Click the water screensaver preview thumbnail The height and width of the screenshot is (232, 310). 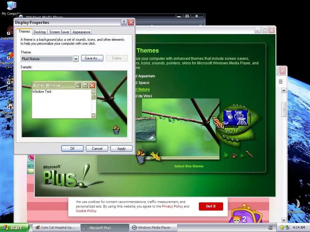(x=146, y=129)
